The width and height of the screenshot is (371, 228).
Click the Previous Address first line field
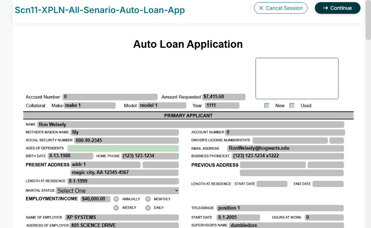coord(273,165)
